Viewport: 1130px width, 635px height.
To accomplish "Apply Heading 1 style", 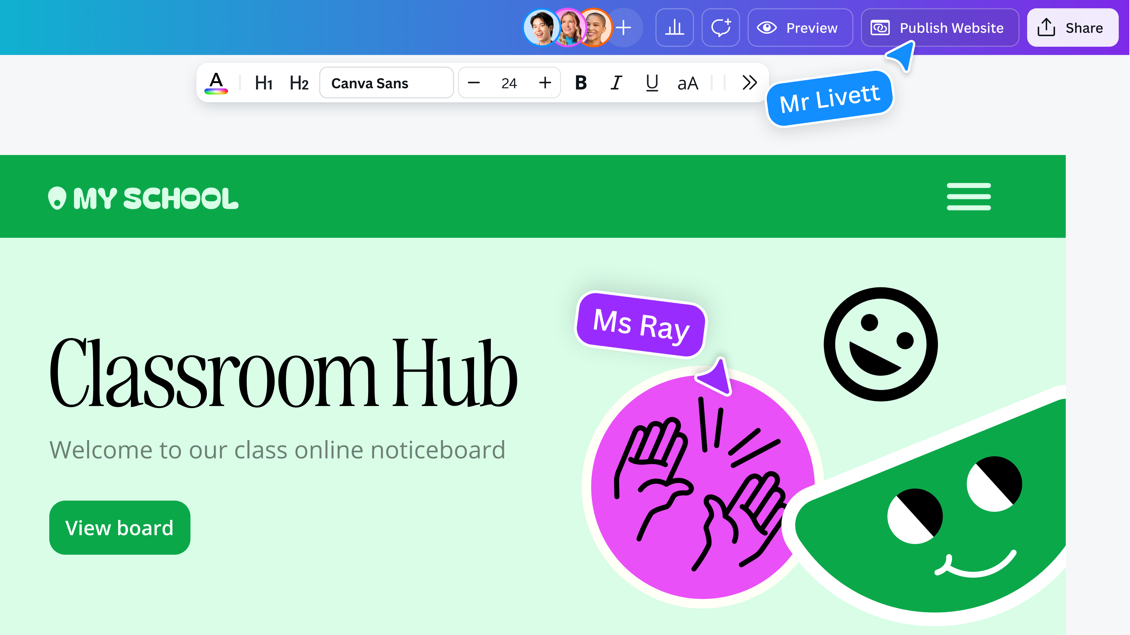I will [264, 82].
